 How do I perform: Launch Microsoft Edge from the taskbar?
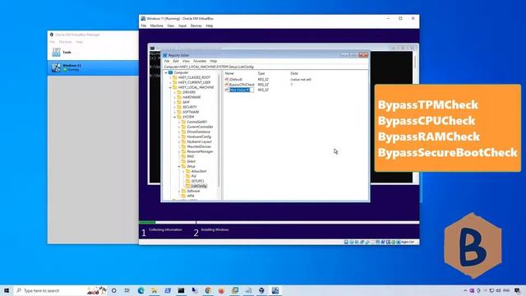[141, 290]
